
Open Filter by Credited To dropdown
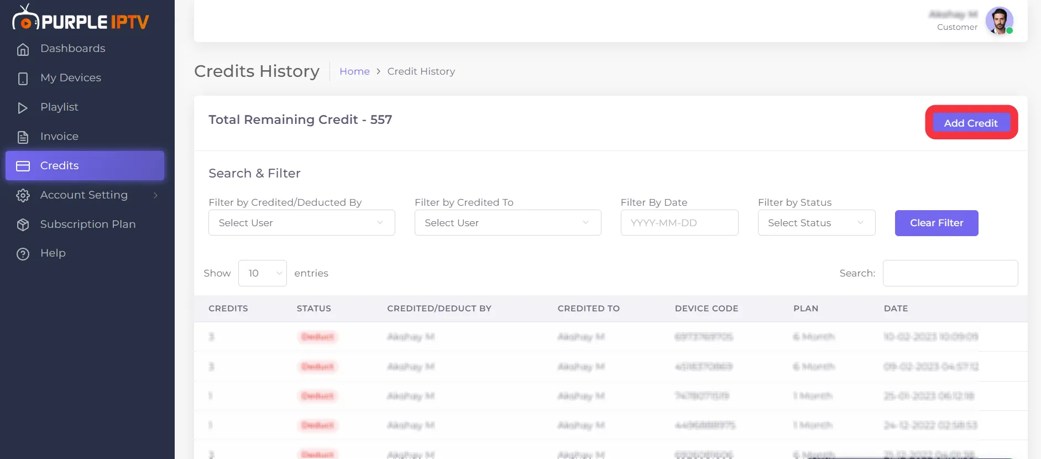click(x=508, y=223)
